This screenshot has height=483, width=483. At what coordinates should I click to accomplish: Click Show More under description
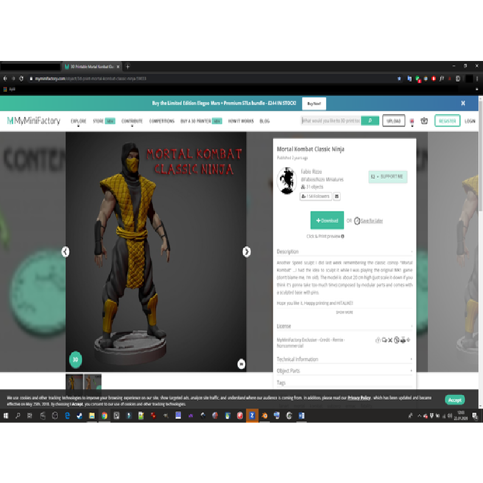344,312
